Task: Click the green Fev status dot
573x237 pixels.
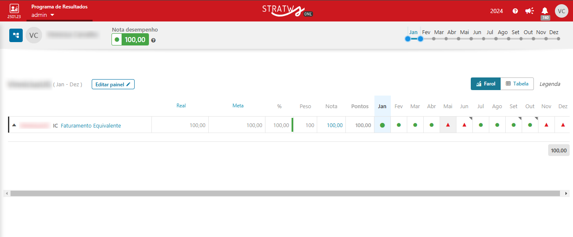Action: click(x=399, y=125)
